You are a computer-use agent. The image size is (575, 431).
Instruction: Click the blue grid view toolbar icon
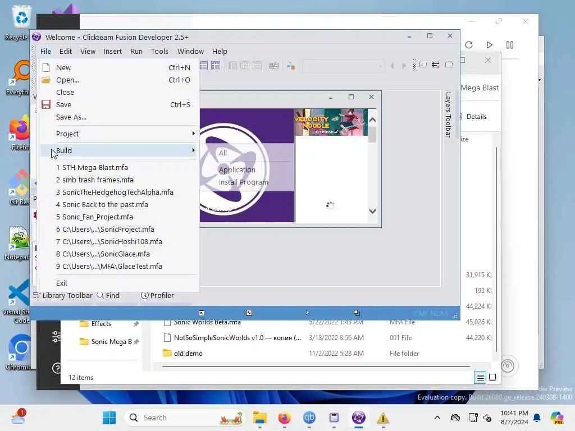pyautogui.click(x=216, y=66)
